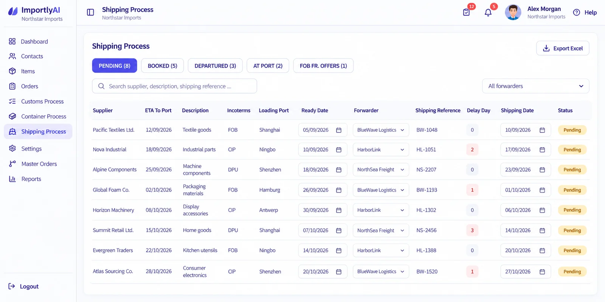Viewport: 605px width, 302px height.
Task: Click the search supplier input field
Action: (x=174, y=86)
